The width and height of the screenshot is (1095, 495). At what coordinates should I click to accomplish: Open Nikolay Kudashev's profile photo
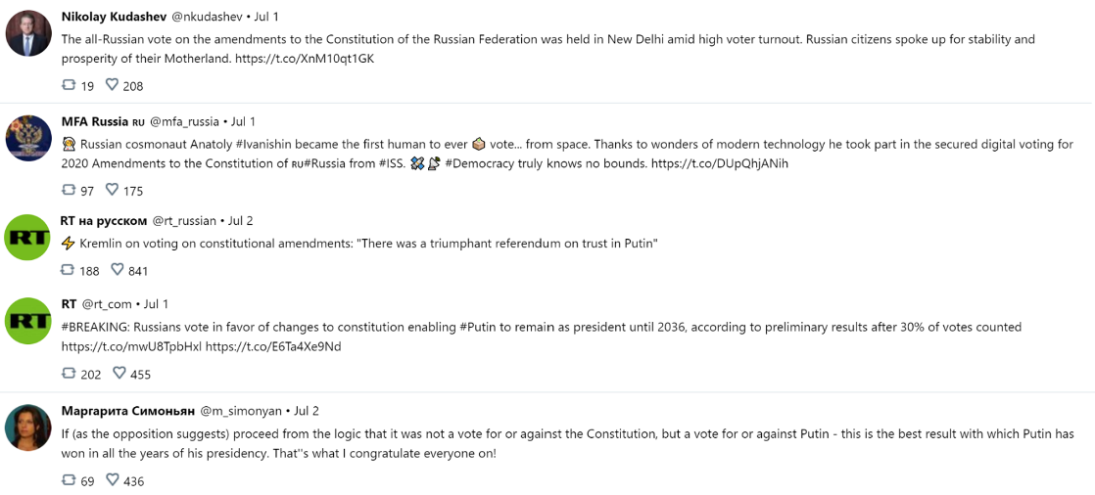tap(28, 33)
